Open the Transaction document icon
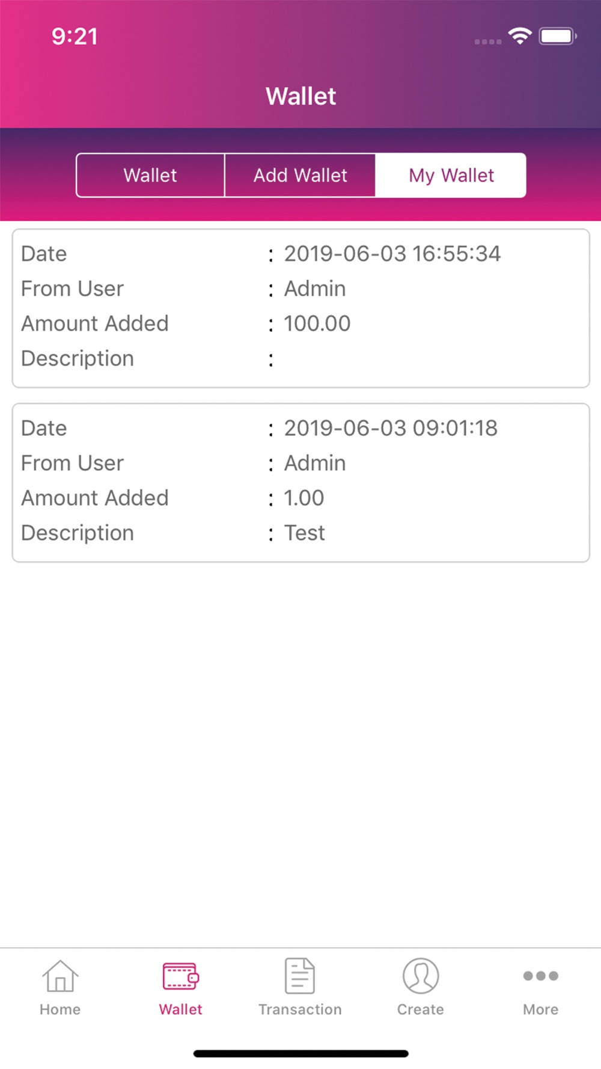Screen dimensions: 601x1069 (x=300, y=975)
